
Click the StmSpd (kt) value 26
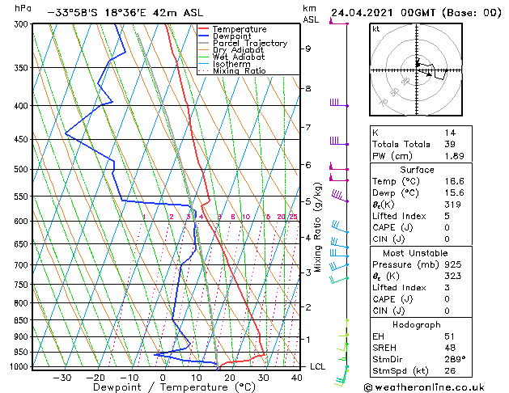click(x=450, y=370)
